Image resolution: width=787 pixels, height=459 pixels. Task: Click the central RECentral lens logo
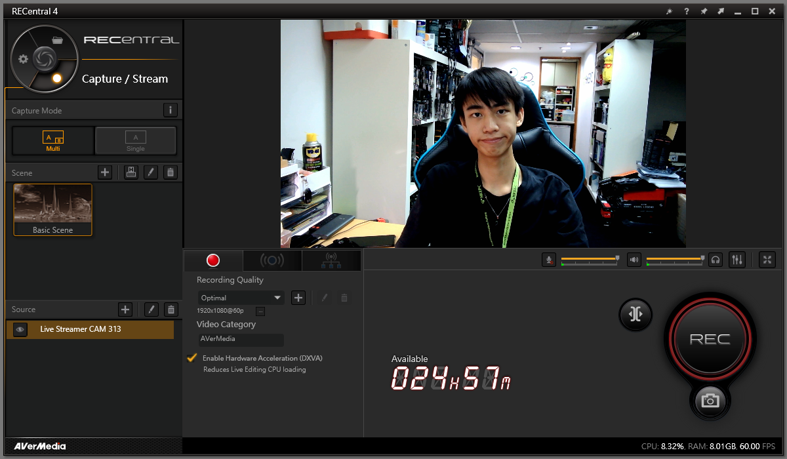(x=44, y=58)
